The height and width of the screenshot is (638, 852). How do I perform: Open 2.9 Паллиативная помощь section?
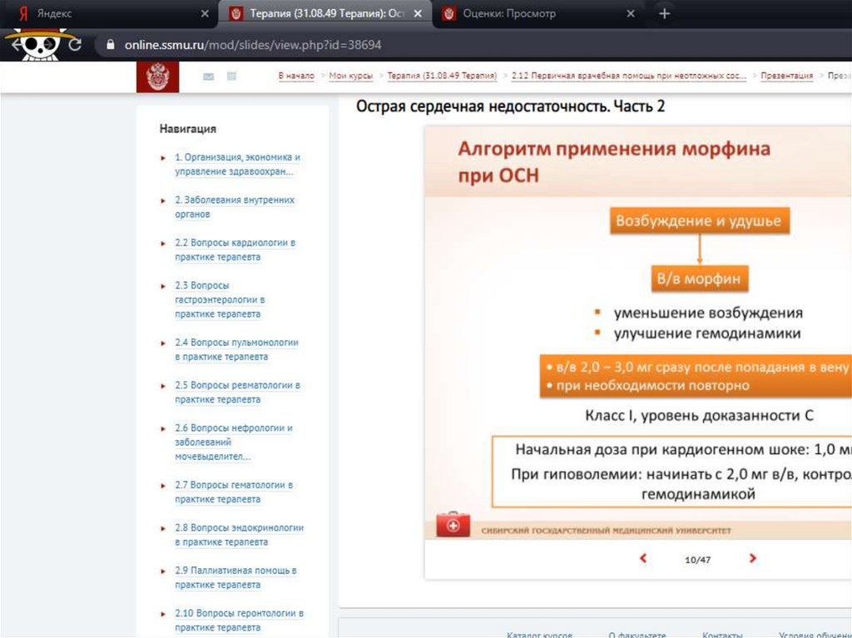click(235, 577)
